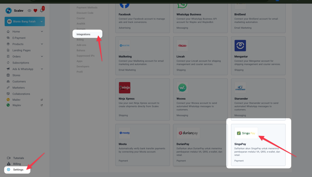Click the Settings gear icon
The image size is (312, 177).
click(9, 169)
